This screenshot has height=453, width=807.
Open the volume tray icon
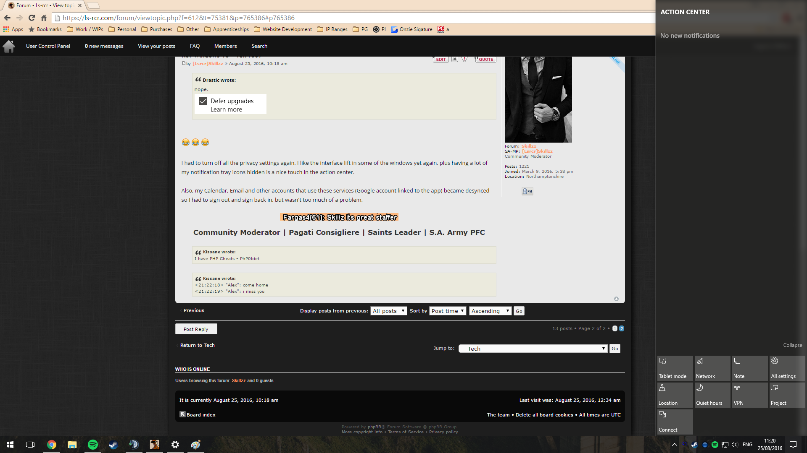point(735,445)
